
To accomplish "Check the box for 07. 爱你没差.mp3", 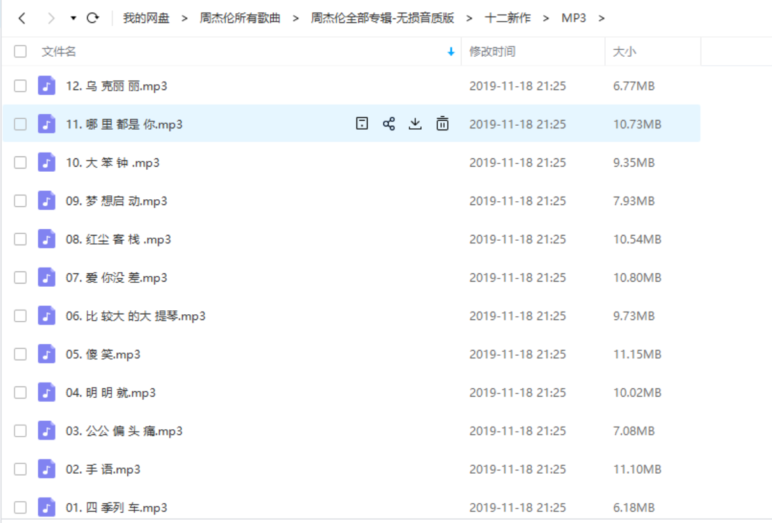I will point(20,277).
